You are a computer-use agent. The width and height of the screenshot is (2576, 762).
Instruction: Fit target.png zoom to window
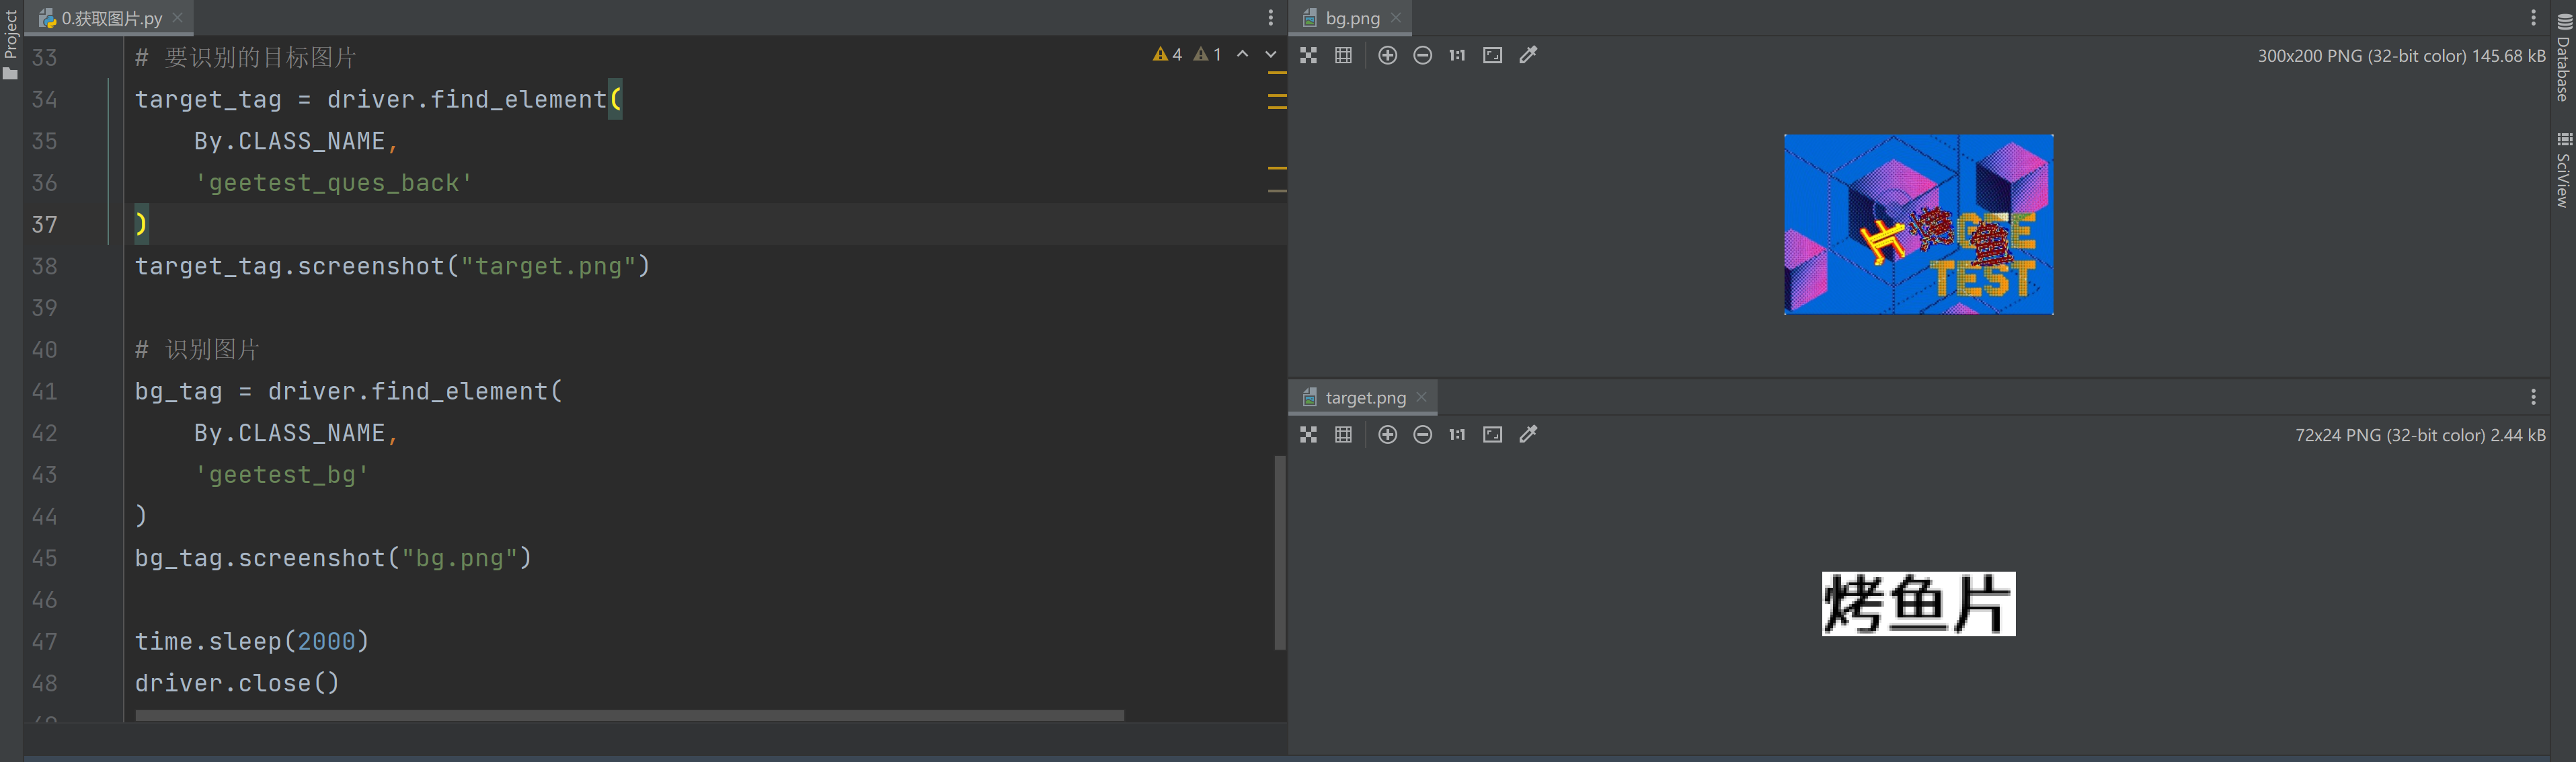(1492, 435)
